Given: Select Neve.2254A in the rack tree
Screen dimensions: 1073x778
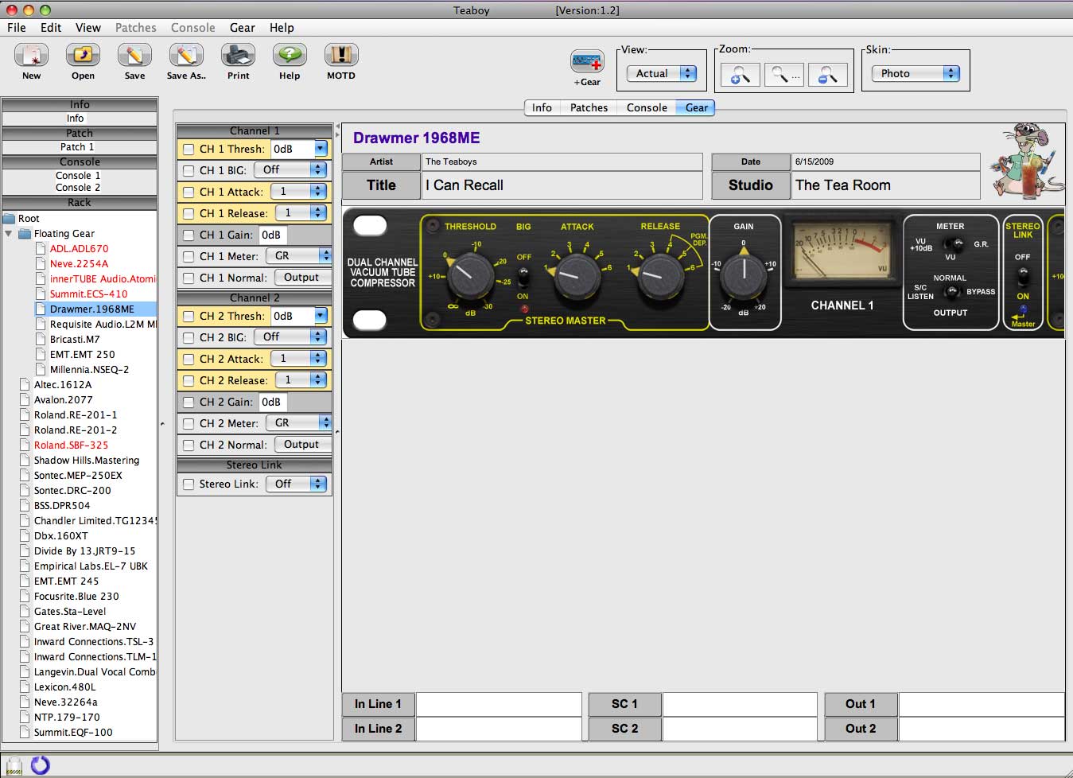Looking at the screenshot, I should point(79,263).
